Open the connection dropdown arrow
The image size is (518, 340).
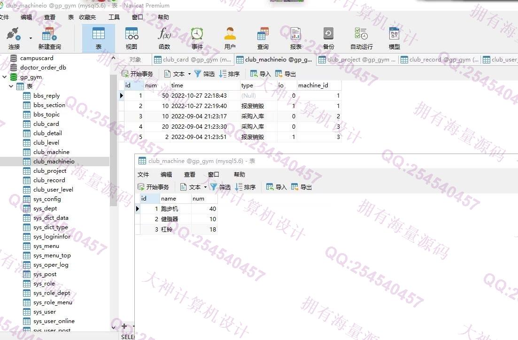pos(31,39)
